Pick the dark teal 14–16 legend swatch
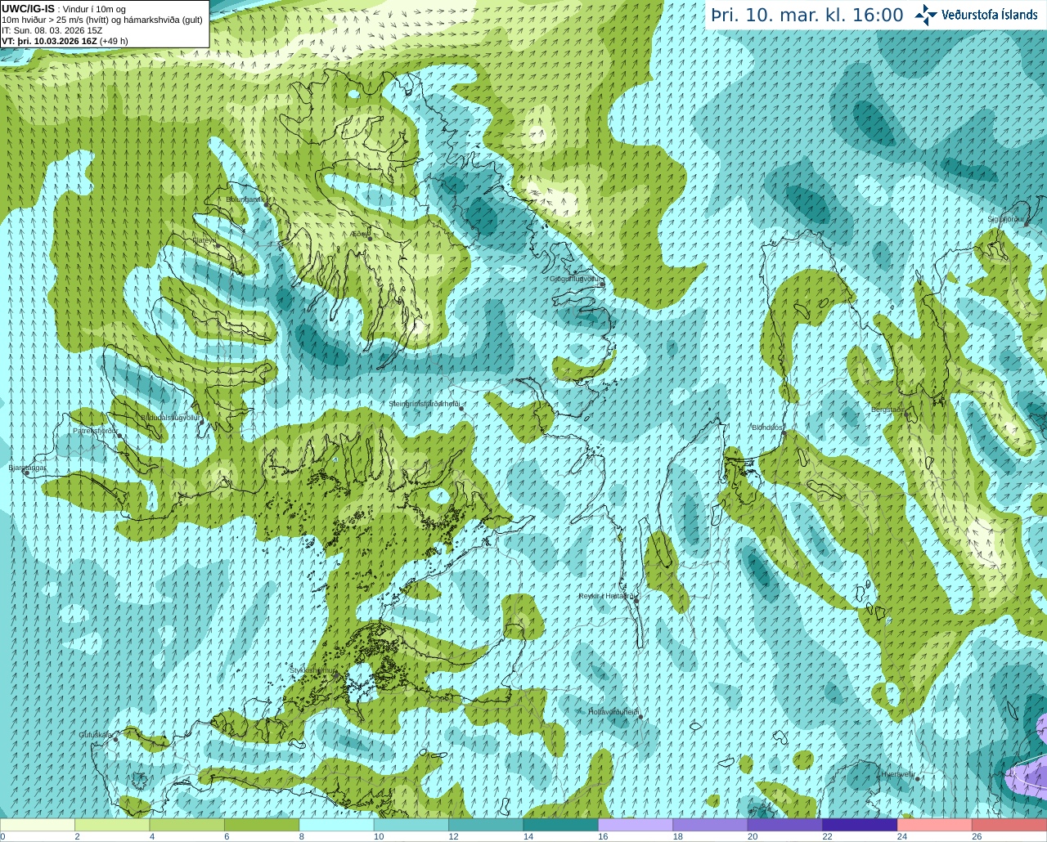Image resolution: width=1047 pixels, height=842 pixels. (x=561, y=825)
